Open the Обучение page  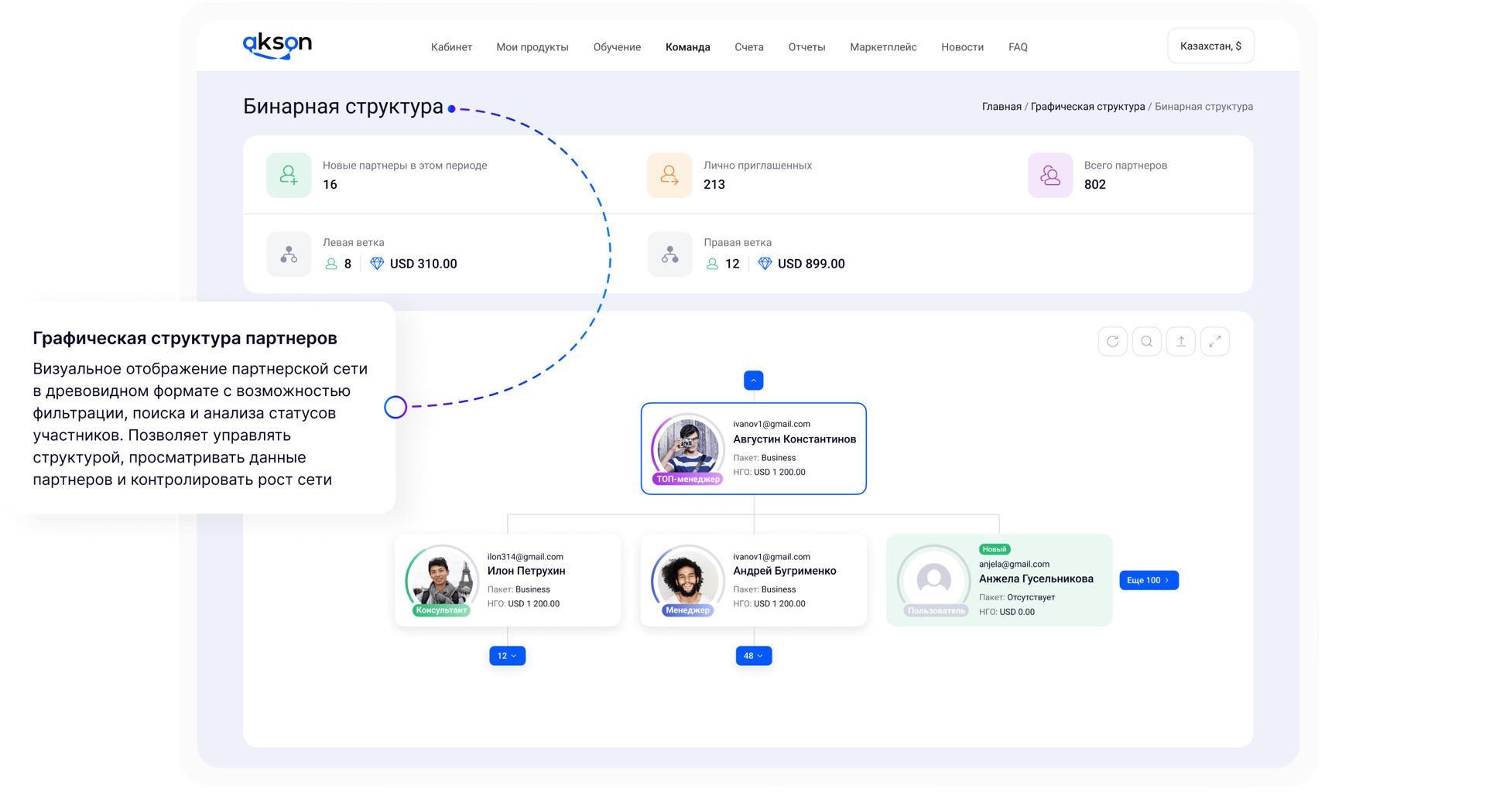(x=617, y=47)
